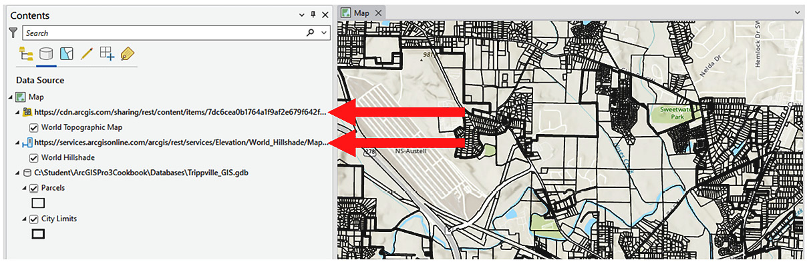This screenshot has height=266, width=809.
Task: Open Contents pane options dropdown arrow
Action: coord(302,15)
